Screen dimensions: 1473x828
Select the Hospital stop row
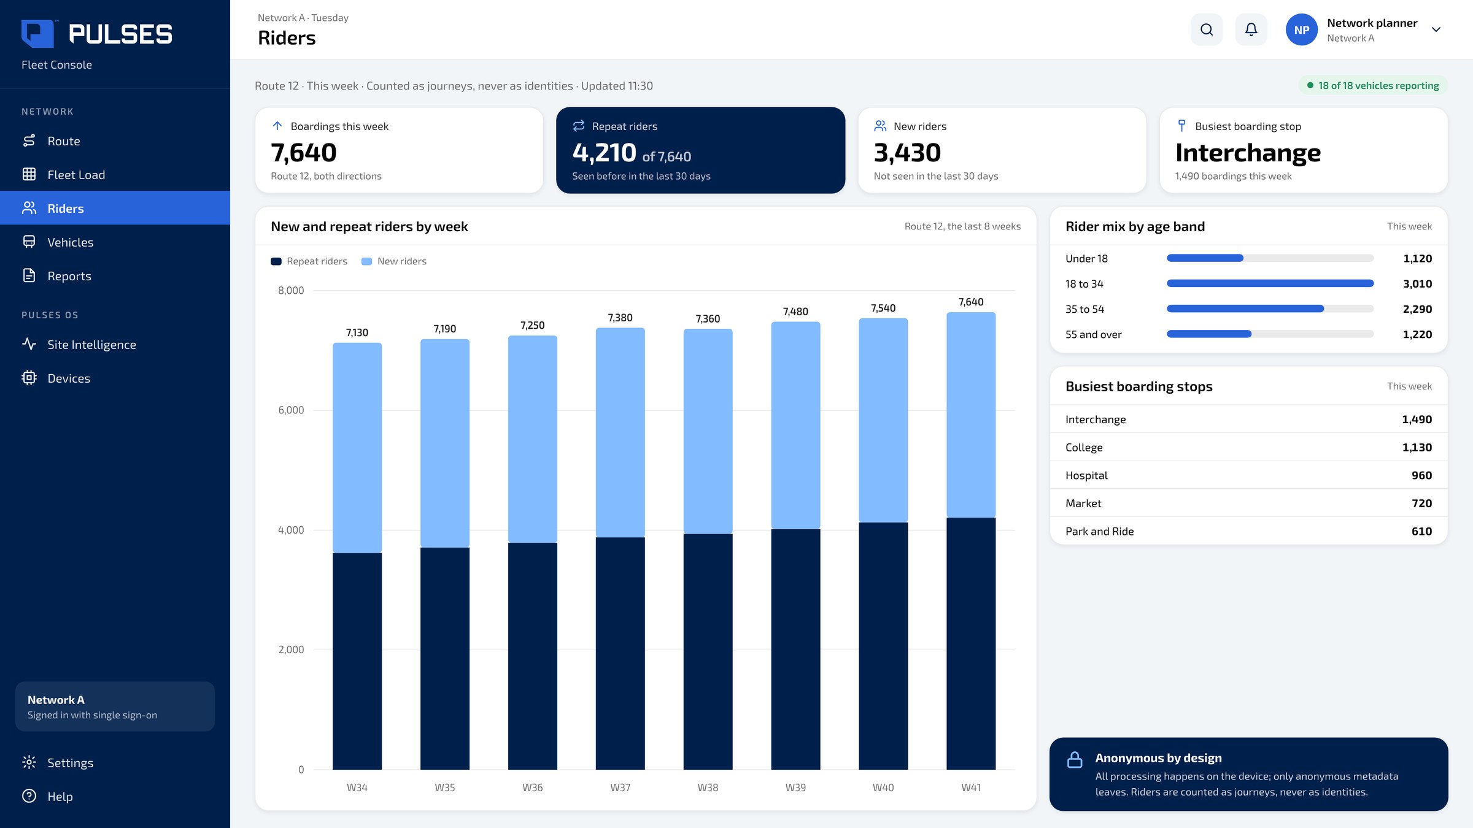(1248, 475)
